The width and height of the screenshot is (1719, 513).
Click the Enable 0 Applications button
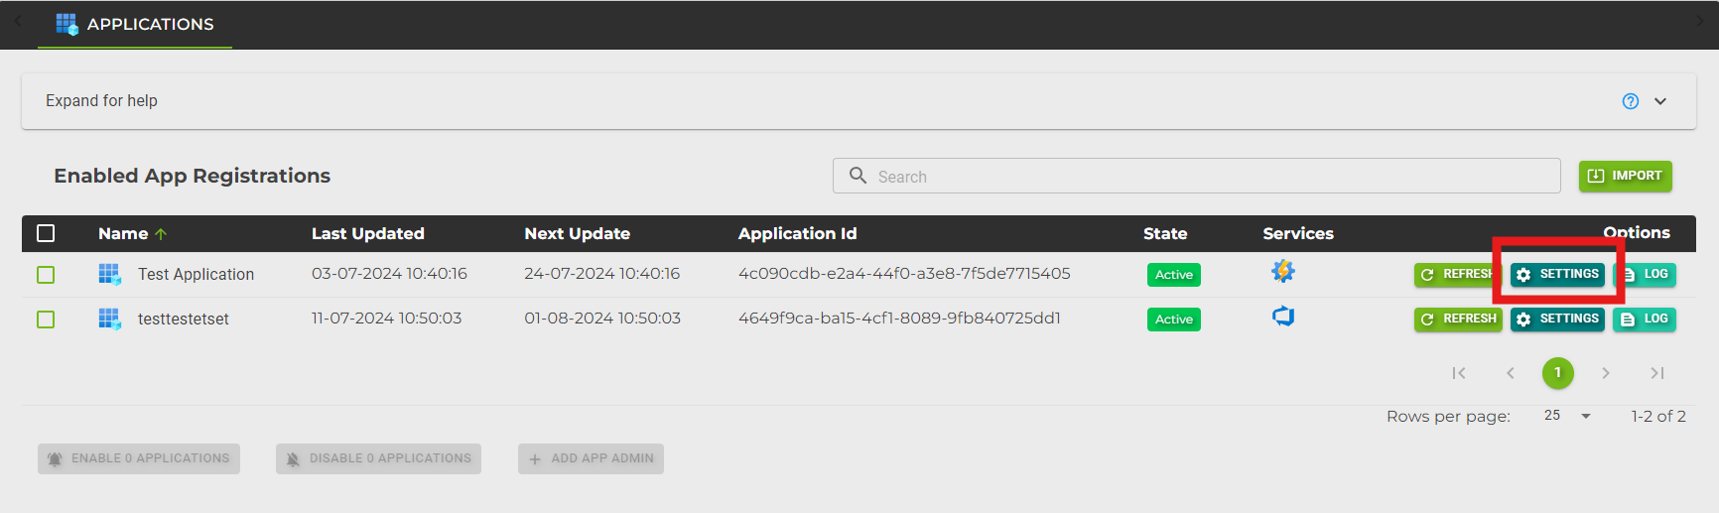tap(139, 458)
